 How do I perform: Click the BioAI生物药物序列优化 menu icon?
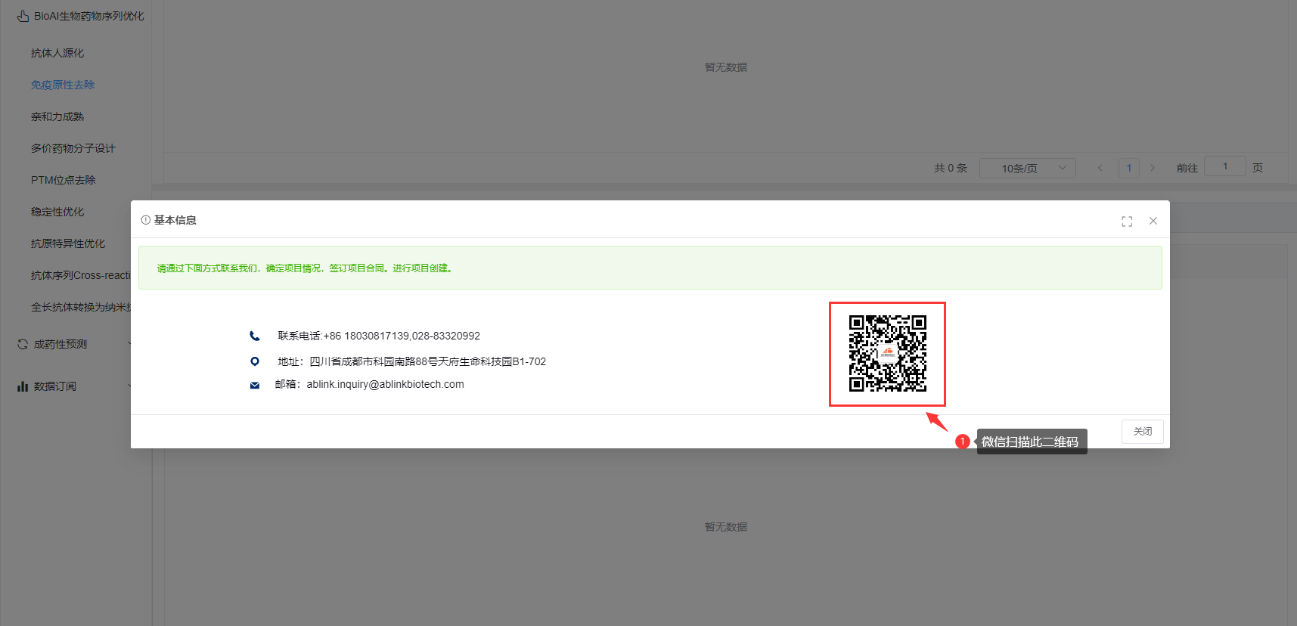pos(23,16)
